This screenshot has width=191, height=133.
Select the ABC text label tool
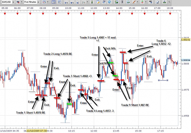tap(151, 2)
